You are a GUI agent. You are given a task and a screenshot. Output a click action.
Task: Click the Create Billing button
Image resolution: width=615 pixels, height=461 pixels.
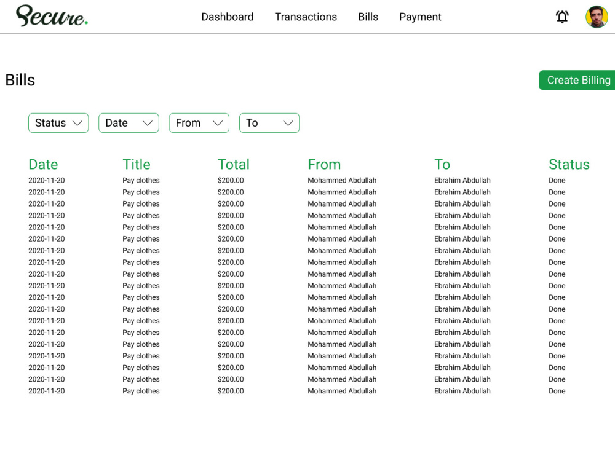tap(577, 80)
